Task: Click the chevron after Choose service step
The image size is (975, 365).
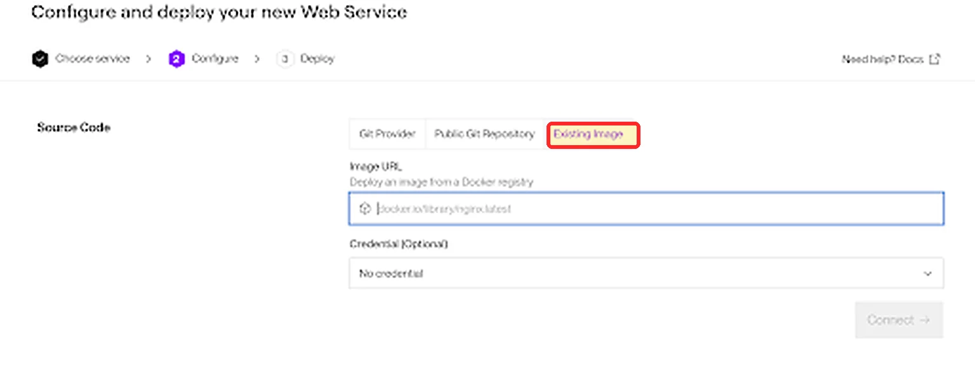Action: pyautogui.click(x=149, y=59)
